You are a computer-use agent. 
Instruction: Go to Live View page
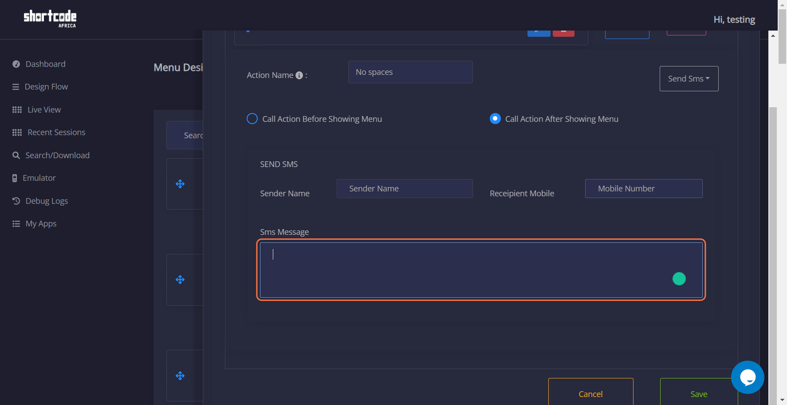point(44,110)
